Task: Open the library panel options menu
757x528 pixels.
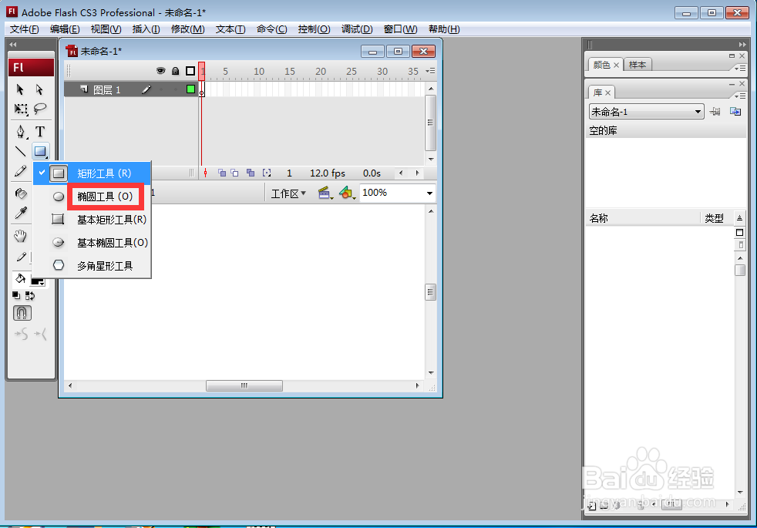Action: click(740, 96)
